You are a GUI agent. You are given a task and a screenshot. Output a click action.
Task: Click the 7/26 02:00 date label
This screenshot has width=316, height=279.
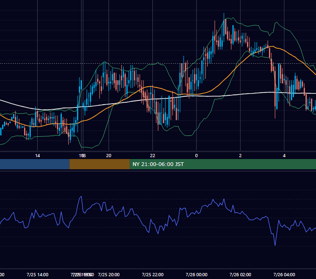pos(240,274)
